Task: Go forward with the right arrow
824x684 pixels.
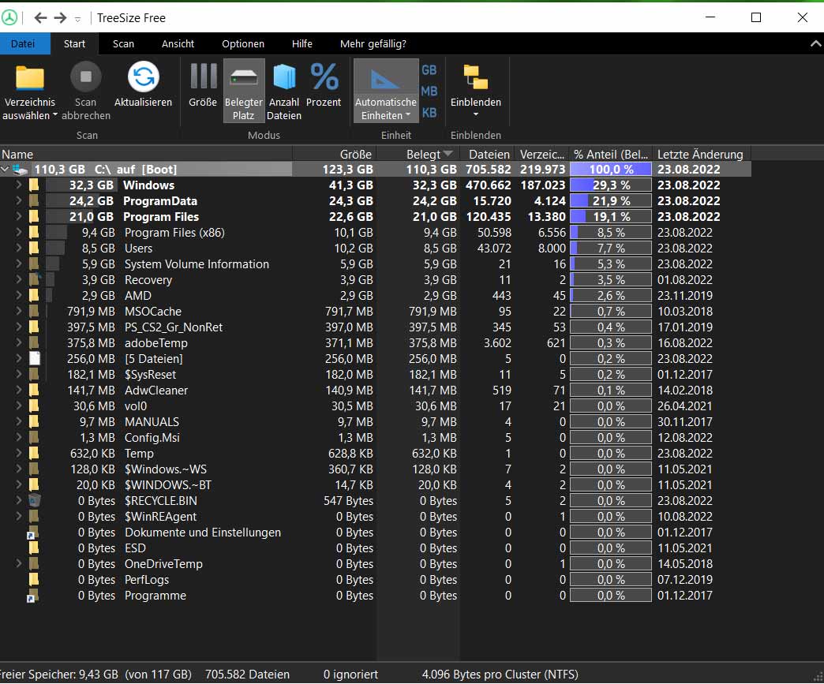Action: [x=61, y=18]
